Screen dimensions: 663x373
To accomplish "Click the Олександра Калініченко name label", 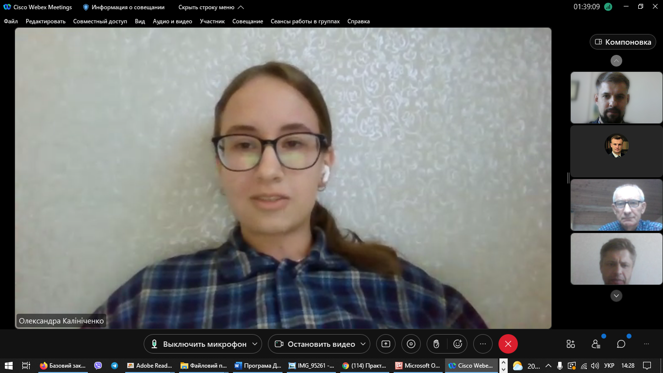I will point(61,321).
